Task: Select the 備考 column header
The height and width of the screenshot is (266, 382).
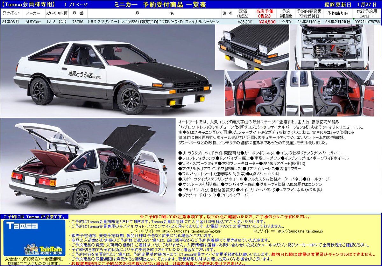Action: (228, 13)
